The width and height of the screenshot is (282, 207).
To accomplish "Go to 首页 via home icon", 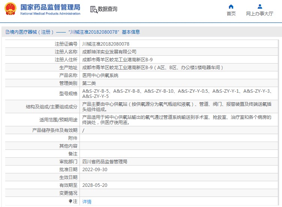I will 231,7.
